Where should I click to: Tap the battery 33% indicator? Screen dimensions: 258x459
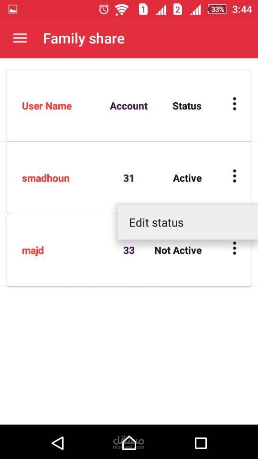217,10
